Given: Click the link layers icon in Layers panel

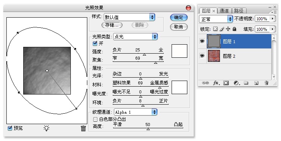Looking at the screenshot, I should click(205, 83).
